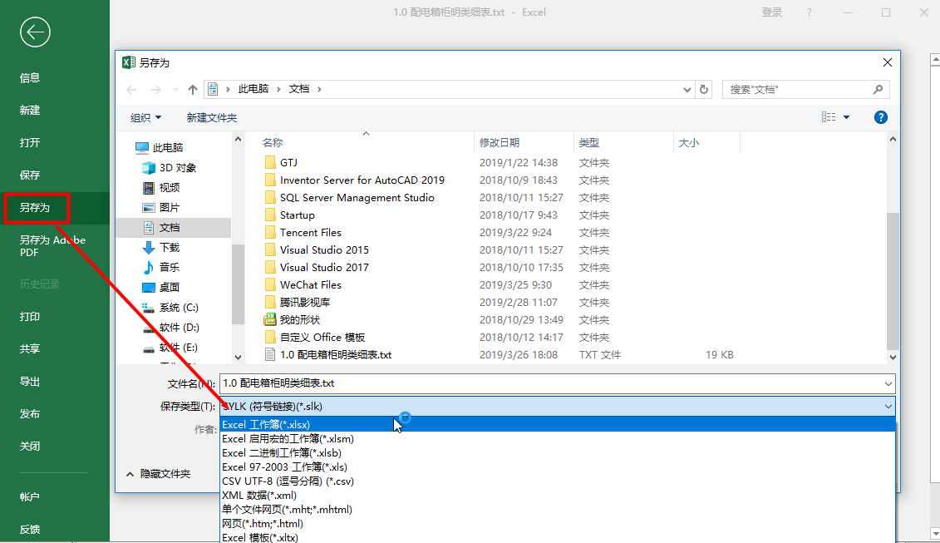Image resolution: width=940 pixels, height=543 pixels.
Task: Choose XML 数据(*.xml) type
Action: point(558,495)
